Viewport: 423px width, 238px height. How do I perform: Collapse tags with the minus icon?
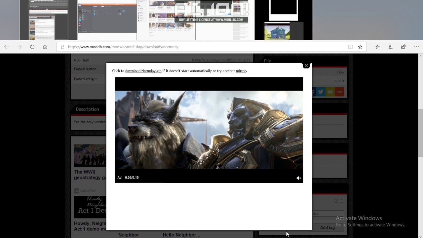point(341,201)
